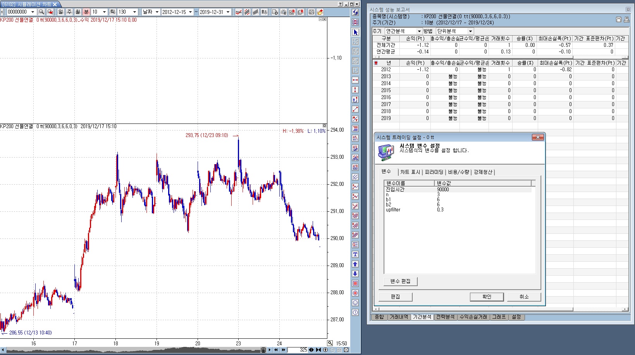Open the 연간분석 period dropdown
Viewport: 635px width, 355px height.
[x=403, y=31]
